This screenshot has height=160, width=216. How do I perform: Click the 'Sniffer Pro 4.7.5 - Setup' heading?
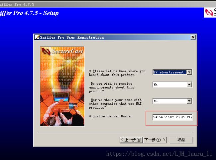29,13
